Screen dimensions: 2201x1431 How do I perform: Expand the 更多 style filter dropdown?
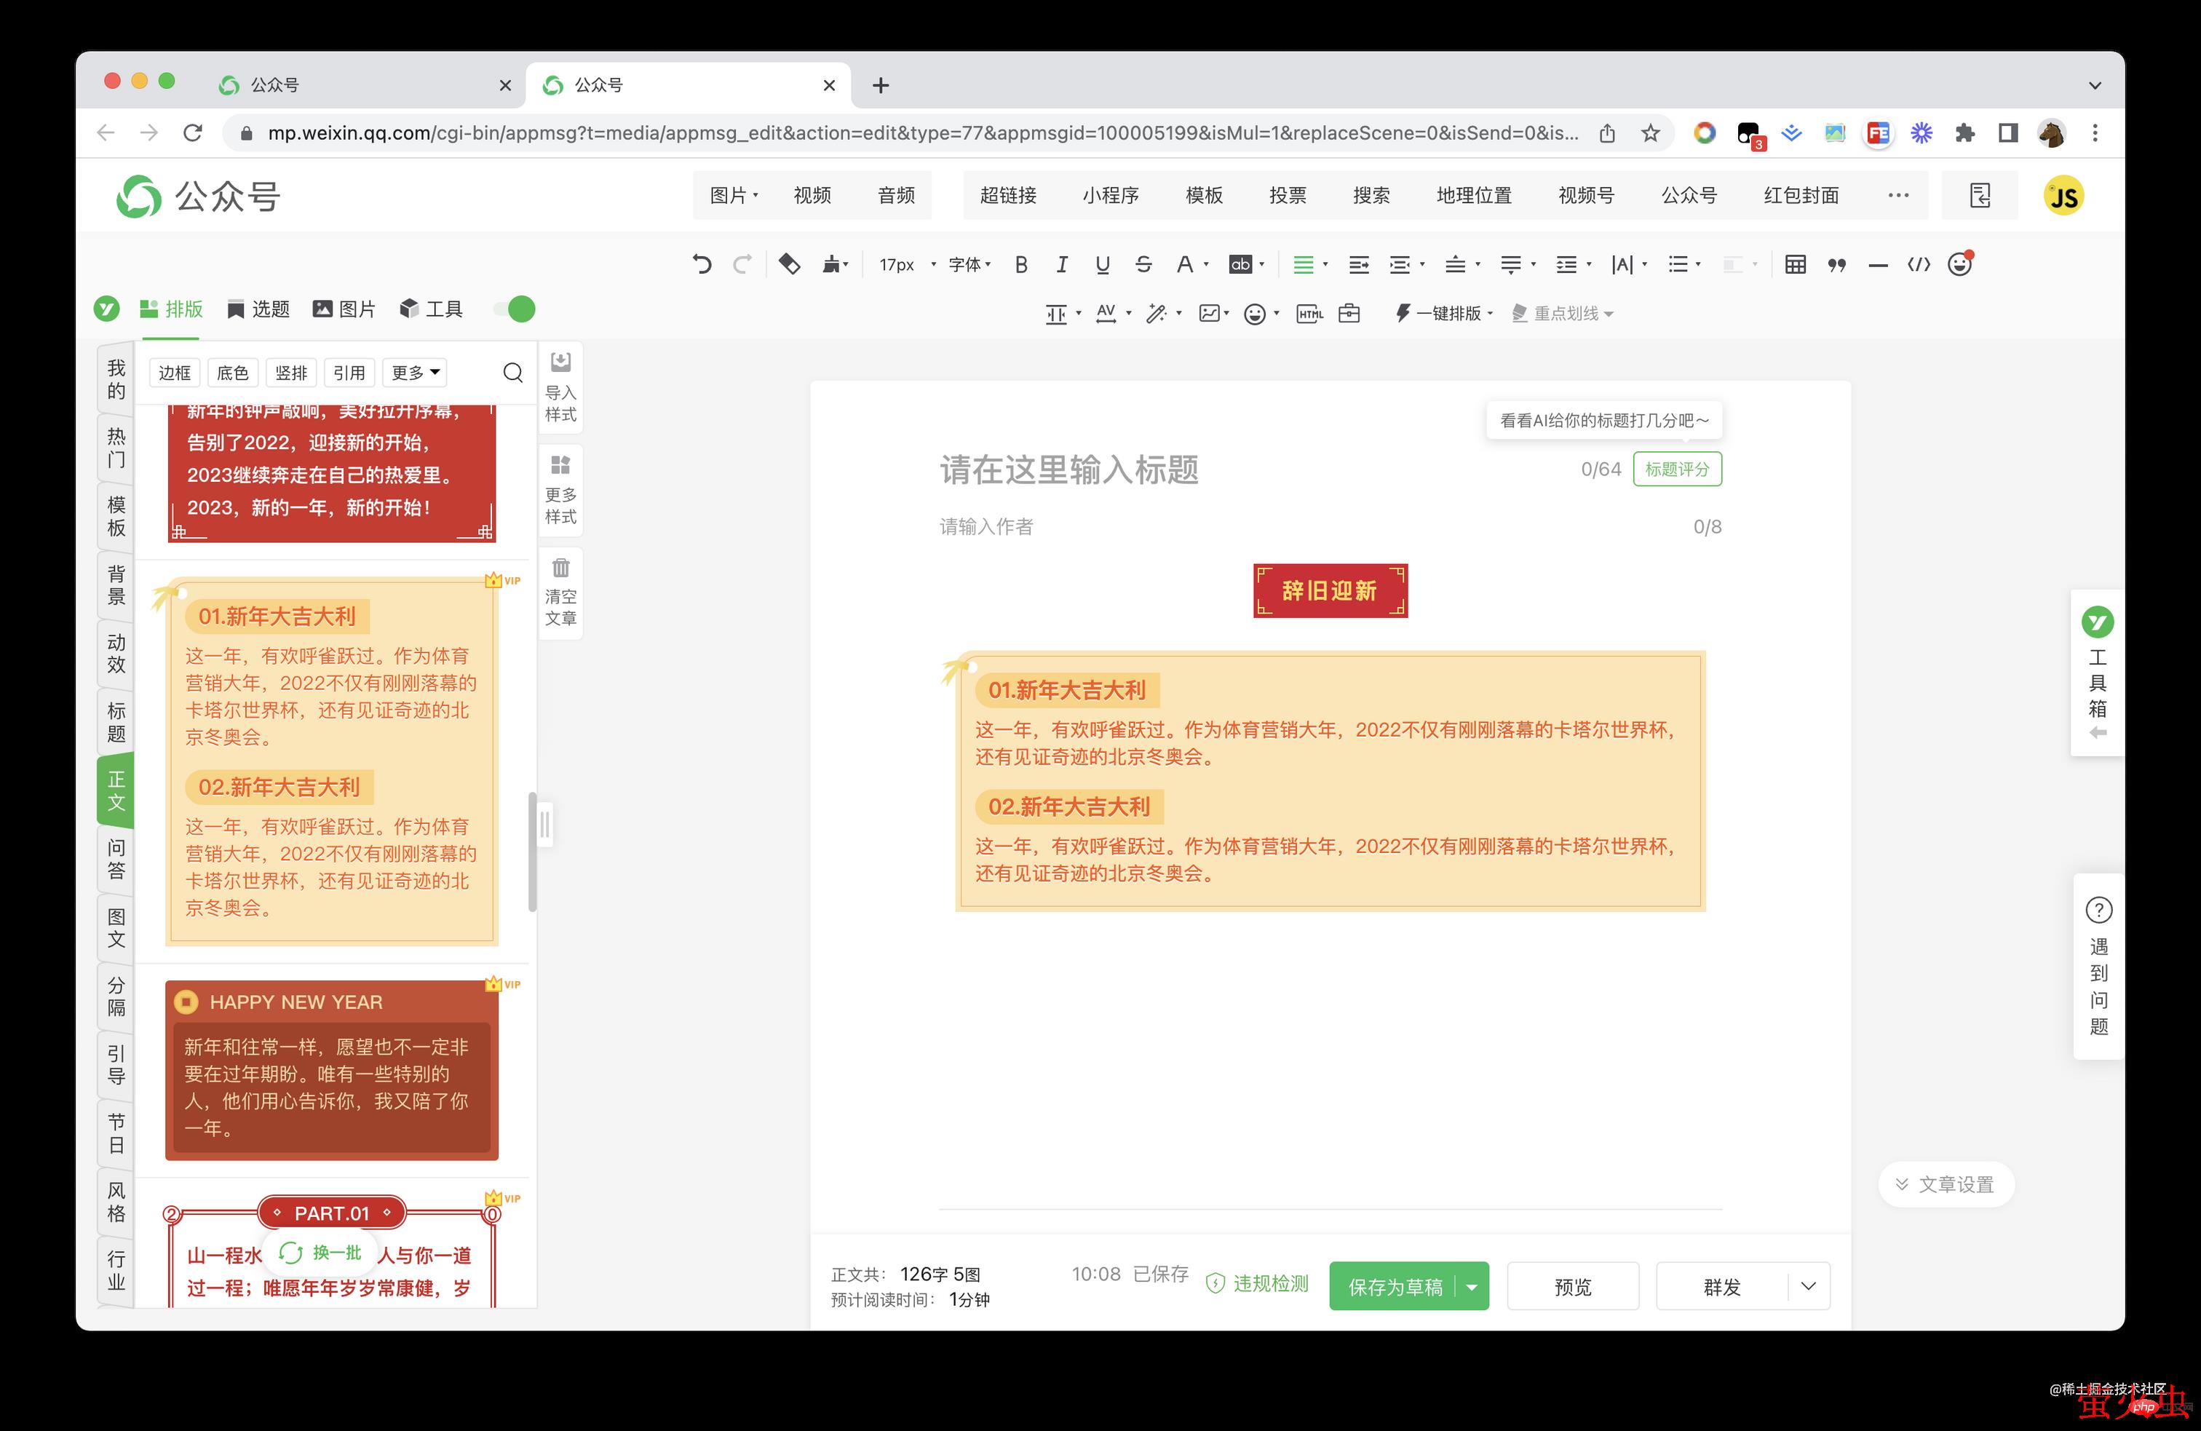click(413, 372)
